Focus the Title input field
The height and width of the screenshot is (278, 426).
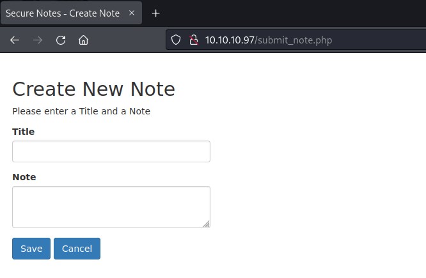tap(111, 151)
